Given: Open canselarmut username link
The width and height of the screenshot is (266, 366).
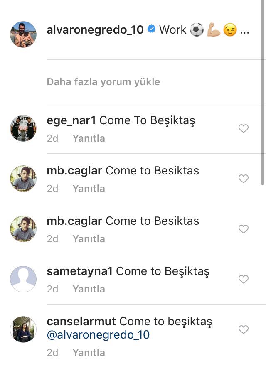Looking at the screenshot, I should click(x=81, y=321).
